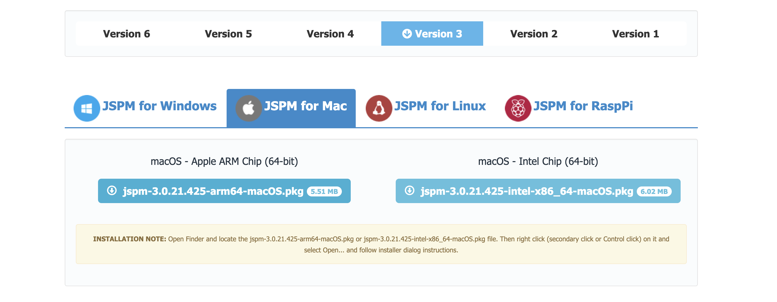Click the 5.51 MB size badge

[x=324, y=192]
